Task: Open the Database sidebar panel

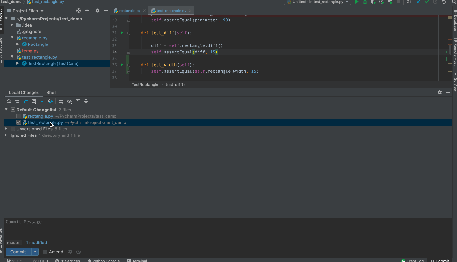Action: coord(455,20)
